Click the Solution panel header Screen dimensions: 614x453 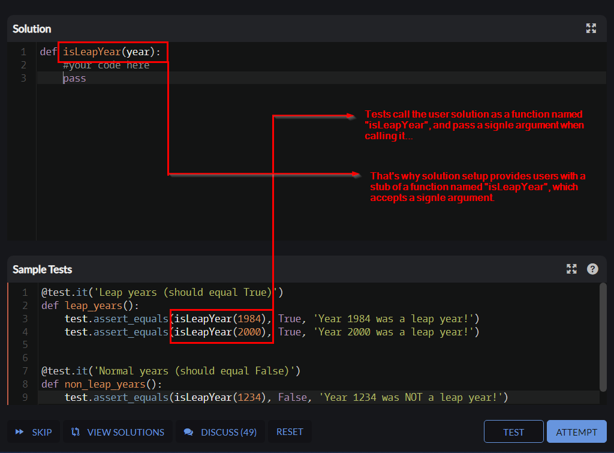[x=31, y=28]
